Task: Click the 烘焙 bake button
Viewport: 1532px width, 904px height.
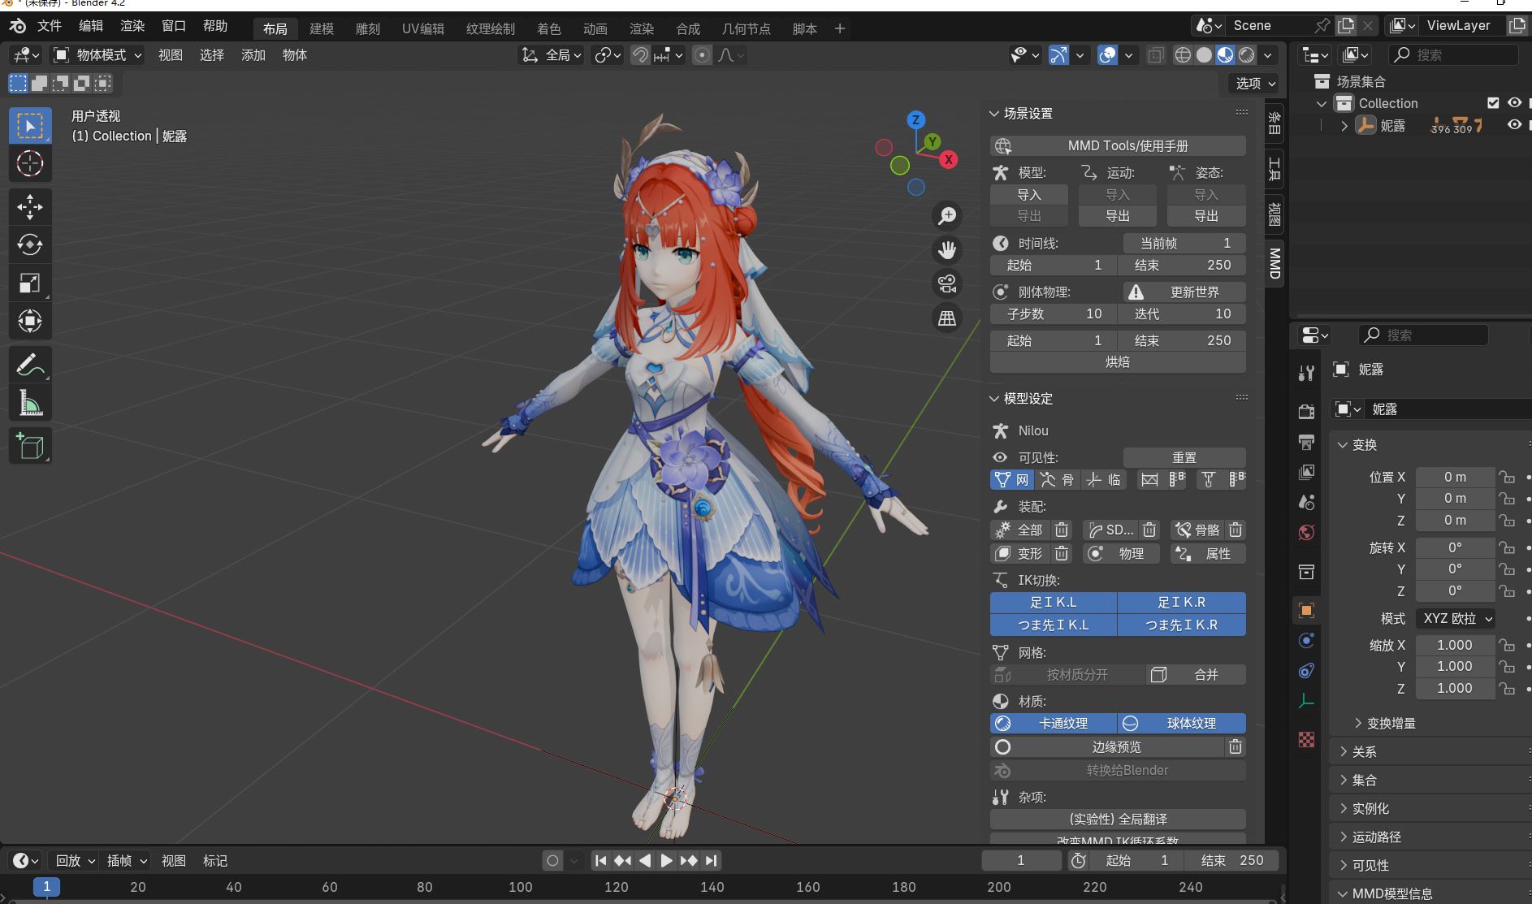Action: 1118,362
